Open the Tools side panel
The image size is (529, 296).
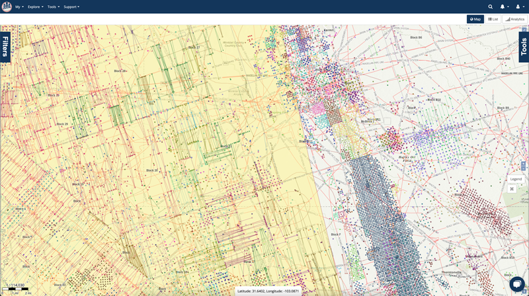[x=524, y=47]
